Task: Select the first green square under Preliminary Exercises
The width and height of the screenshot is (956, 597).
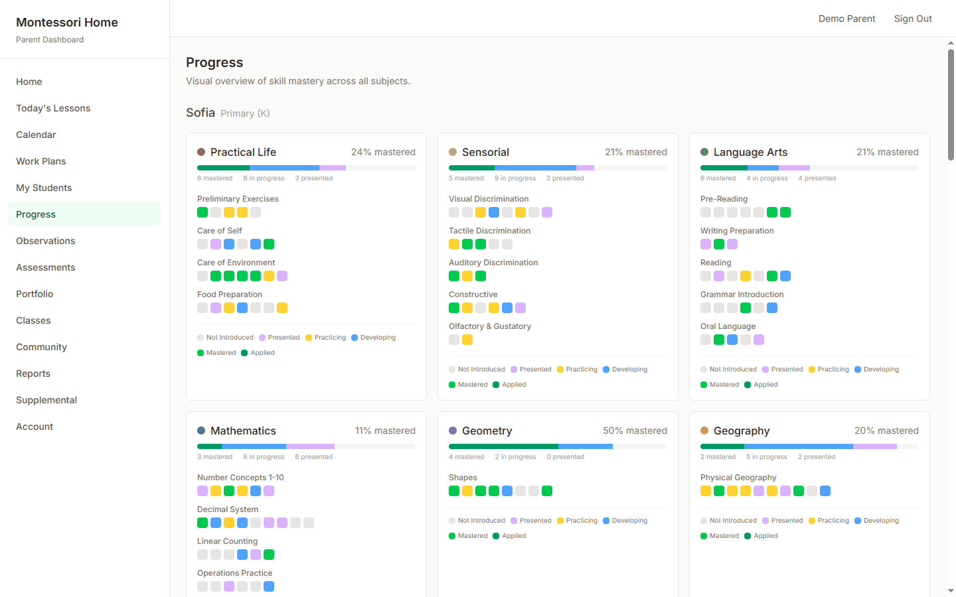Action: coord(202,212)
